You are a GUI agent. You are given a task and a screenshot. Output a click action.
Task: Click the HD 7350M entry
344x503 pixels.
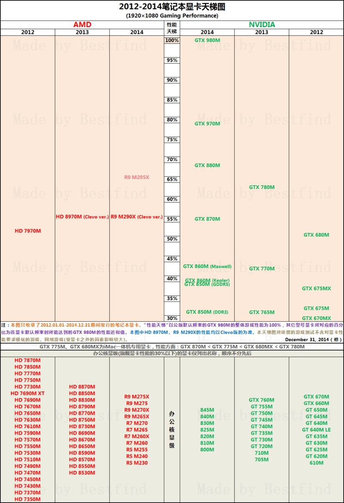(x=28, y=499)
